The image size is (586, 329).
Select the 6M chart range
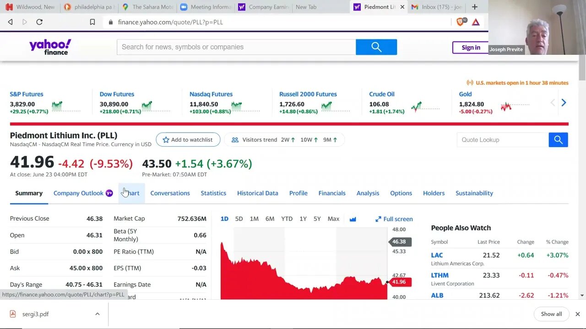[x=270, y=219]
